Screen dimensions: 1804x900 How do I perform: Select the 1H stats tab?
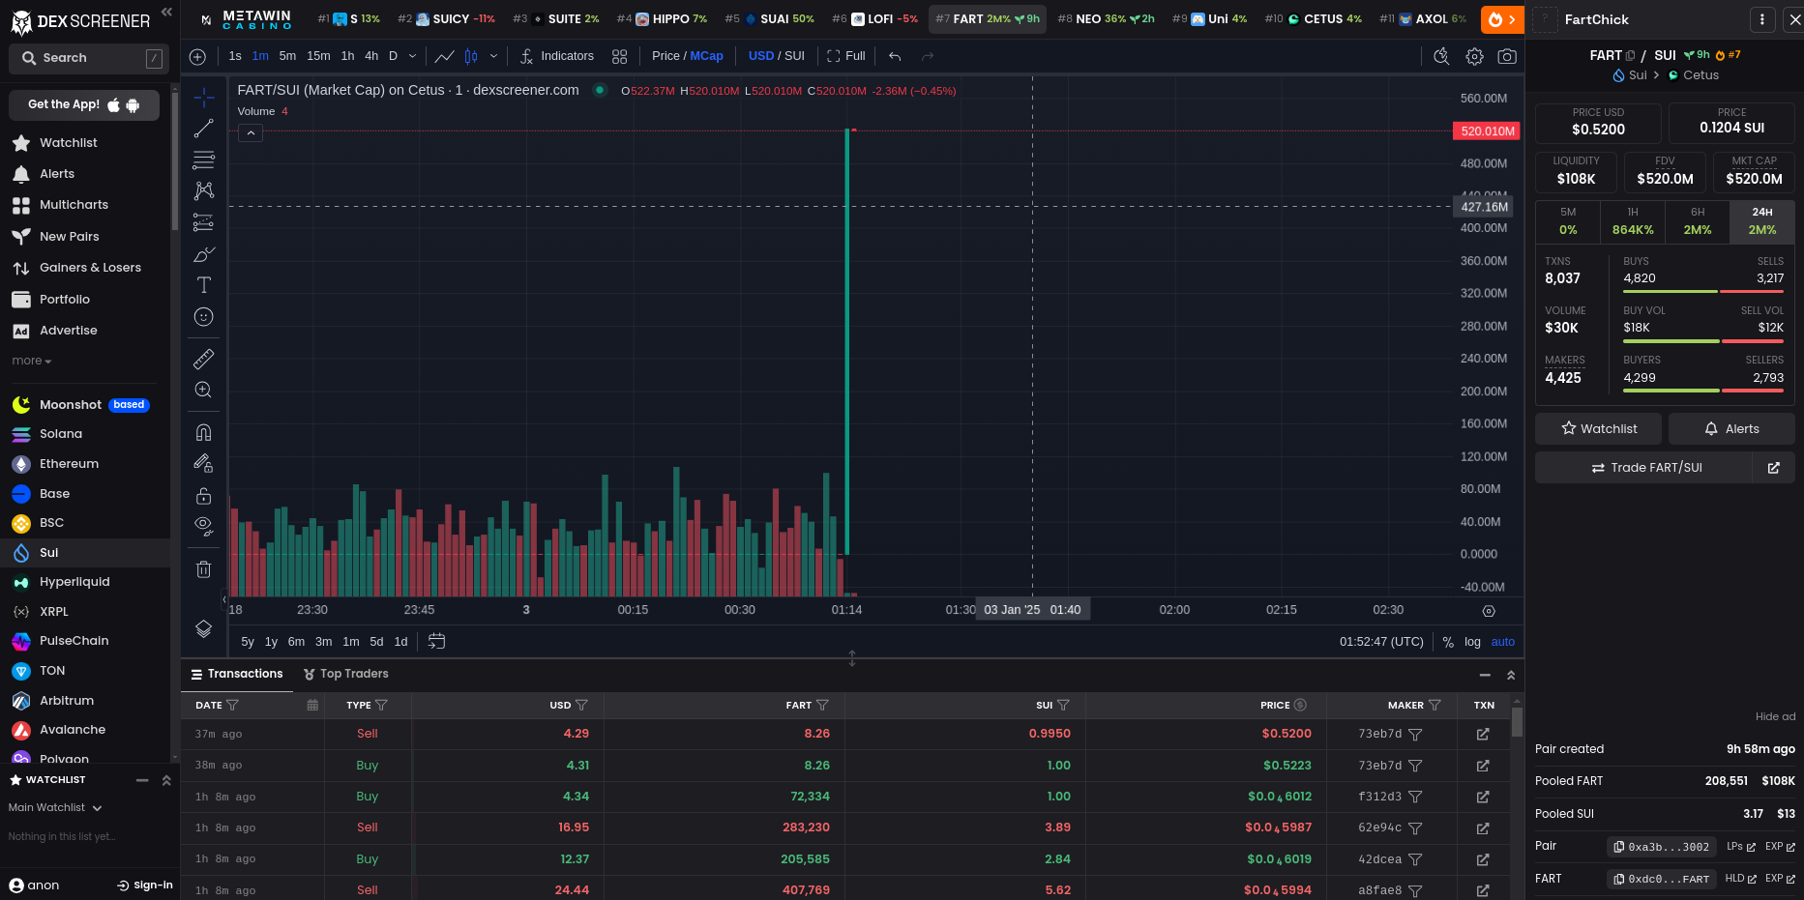click(x=1633, y=220)
